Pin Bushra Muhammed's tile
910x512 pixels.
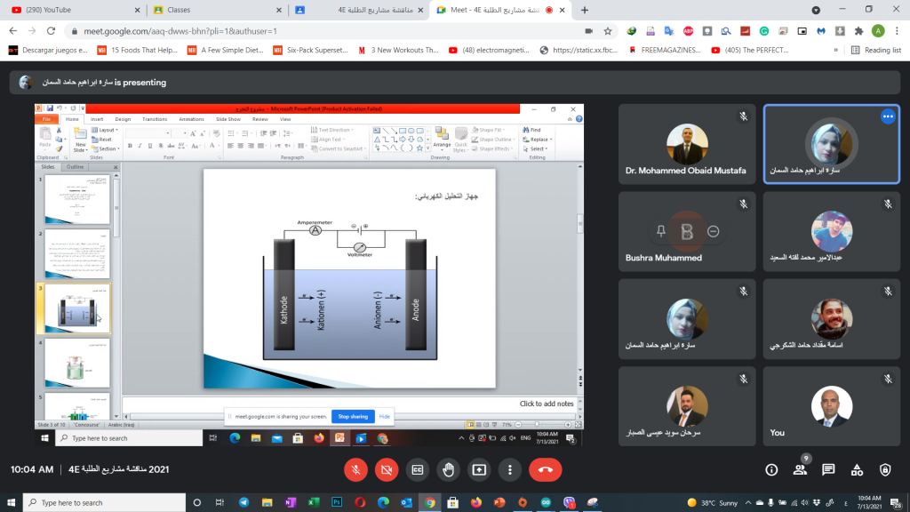[660, 231]
